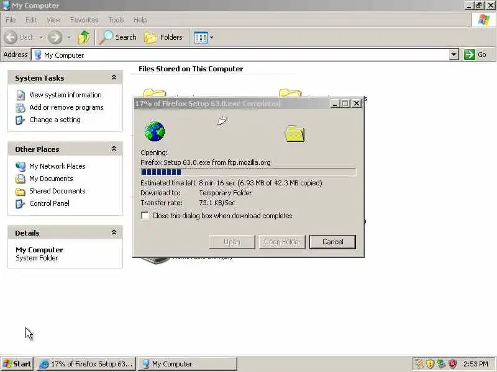Click the disabled Open button

pos(232,242)
